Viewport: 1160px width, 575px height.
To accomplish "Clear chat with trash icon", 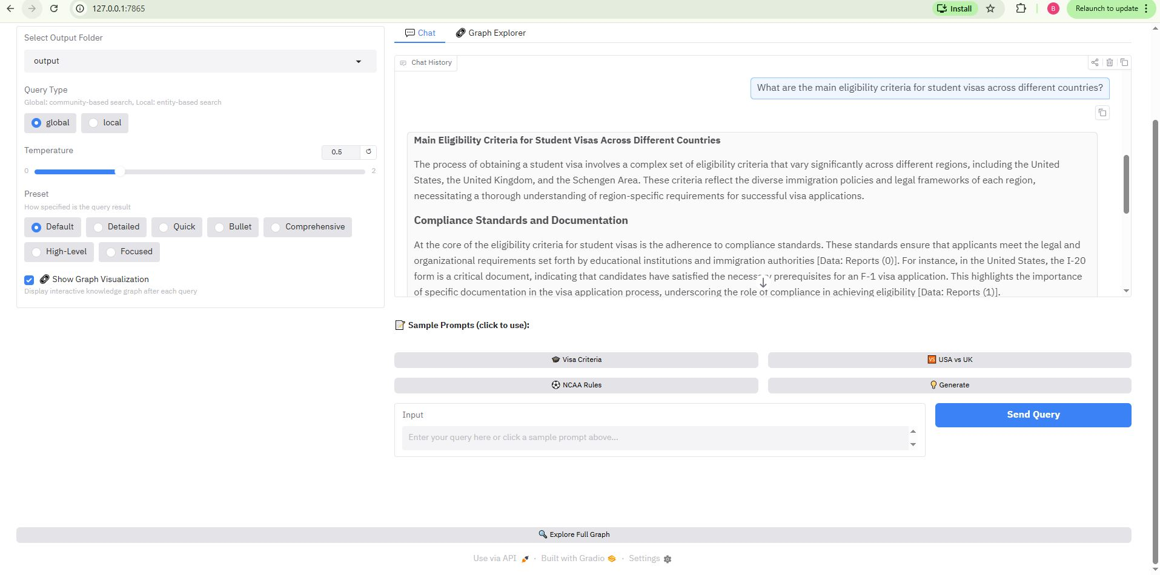I will 1109,62.
